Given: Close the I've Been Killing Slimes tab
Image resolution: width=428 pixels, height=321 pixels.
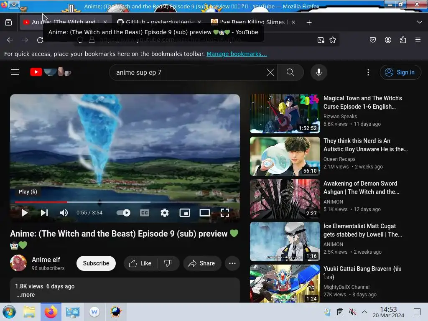Looking at the screenshot, I should click(293, 22).
